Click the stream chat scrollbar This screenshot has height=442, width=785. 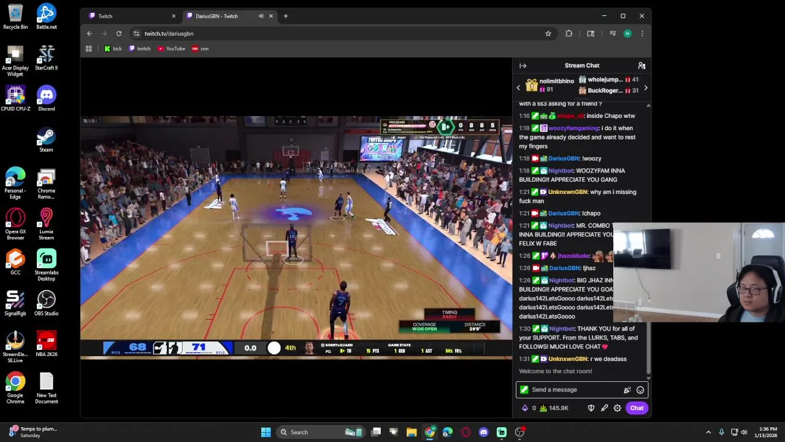648,239
